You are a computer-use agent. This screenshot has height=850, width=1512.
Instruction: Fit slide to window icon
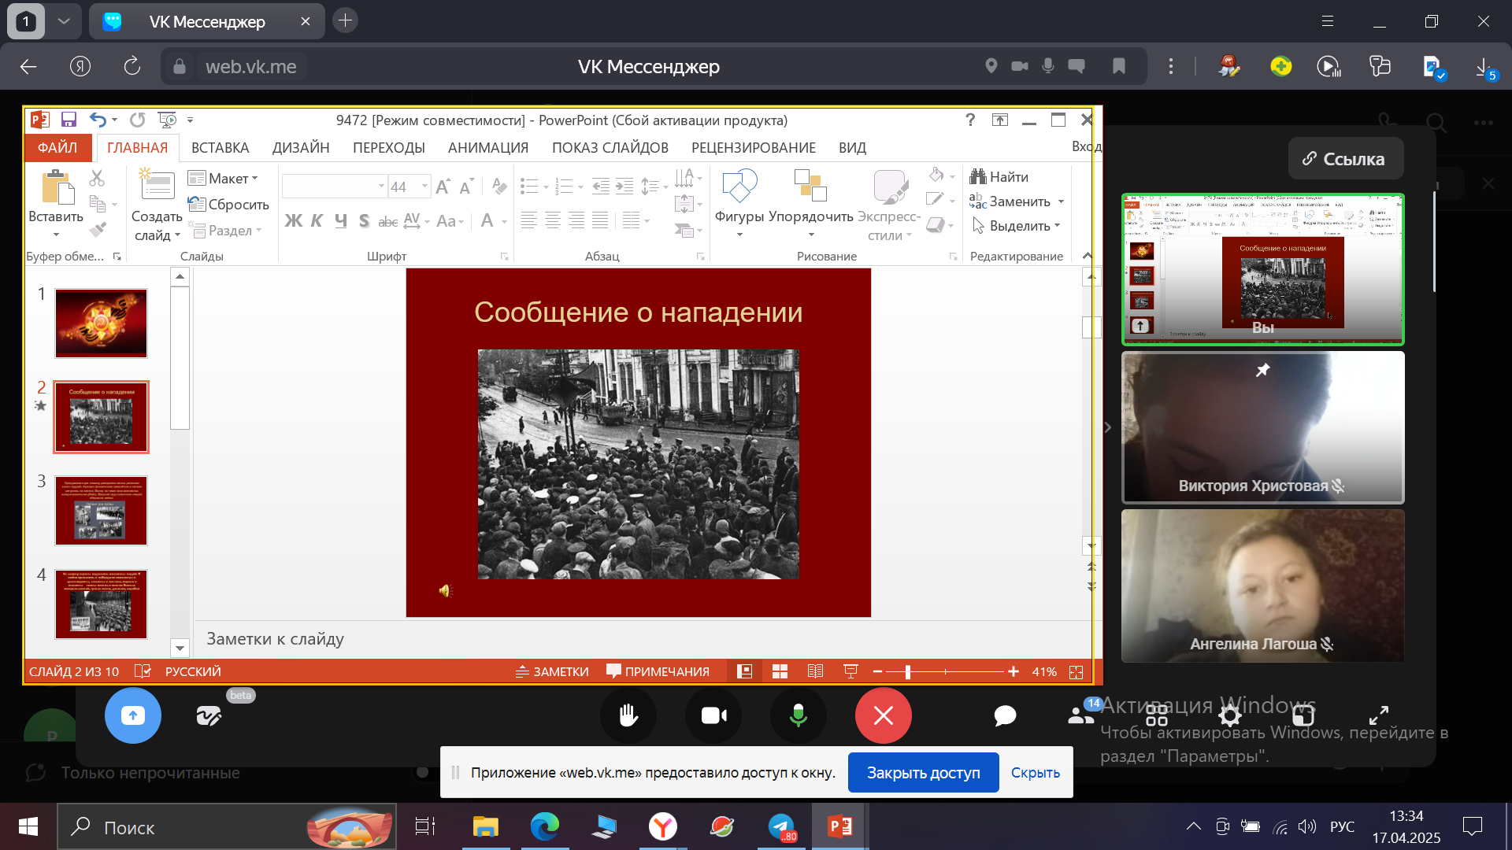pos(1077,671)
